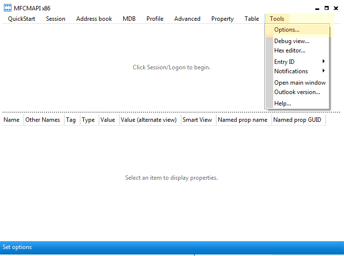
Task: Expand the Entry ID submenu
Action: (x=297, y=62)
